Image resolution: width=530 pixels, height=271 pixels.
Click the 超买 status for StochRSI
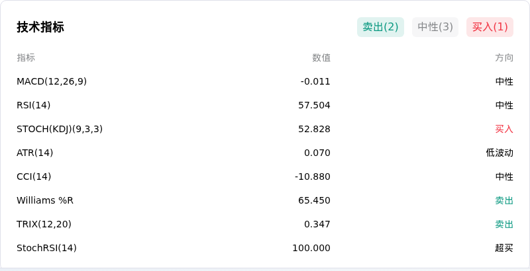(x=504, y=248)
